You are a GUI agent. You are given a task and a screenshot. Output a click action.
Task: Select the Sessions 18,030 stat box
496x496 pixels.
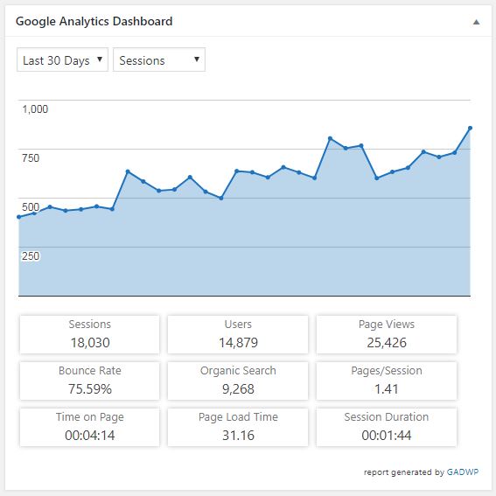(89, 334)
